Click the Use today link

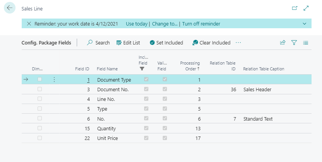pos(137,24)
